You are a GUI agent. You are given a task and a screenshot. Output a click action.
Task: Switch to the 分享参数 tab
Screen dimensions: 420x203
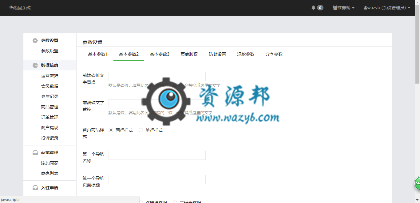274,54
